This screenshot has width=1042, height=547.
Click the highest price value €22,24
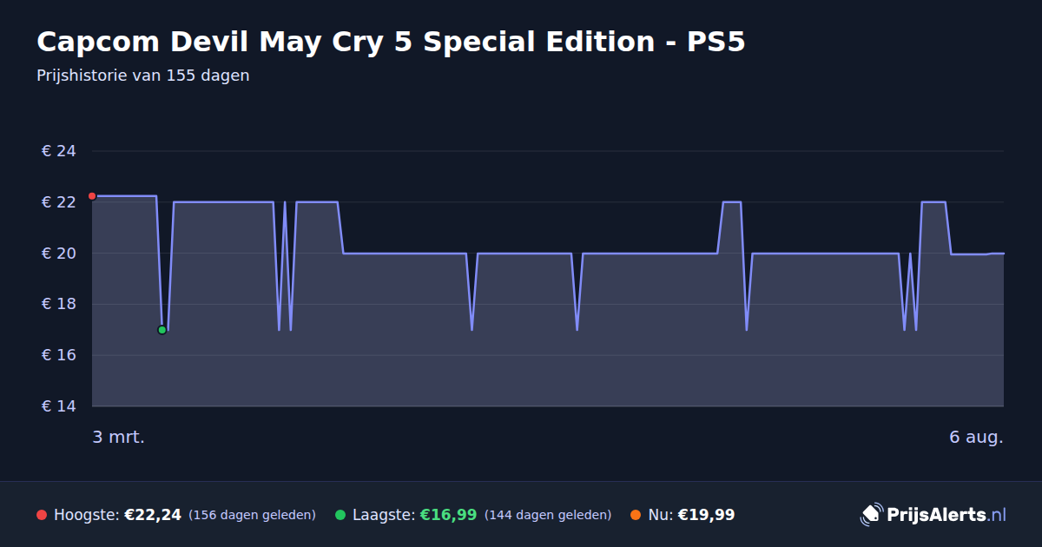click(153, 515)
